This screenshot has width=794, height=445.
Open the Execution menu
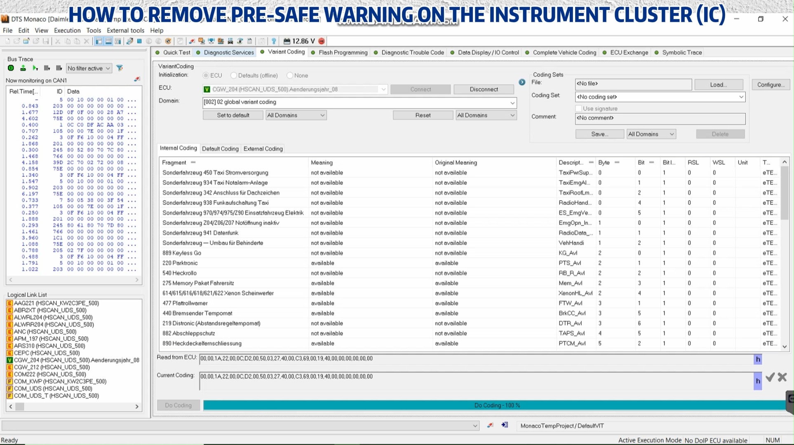[67, 30]
